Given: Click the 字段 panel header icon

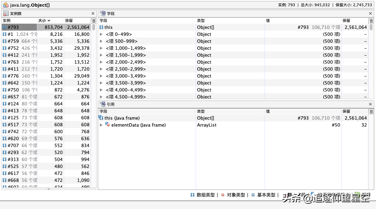Looking at the screenshot, I should tap(103, 14).
